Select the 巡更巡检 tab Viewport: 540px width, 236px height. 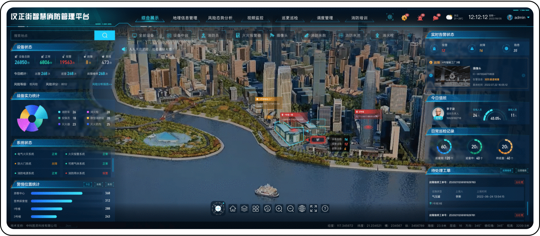pos(290,18)
